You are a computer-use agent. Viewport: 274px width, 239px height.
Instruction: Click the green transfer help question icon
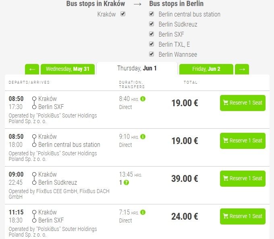pos(127,183)
